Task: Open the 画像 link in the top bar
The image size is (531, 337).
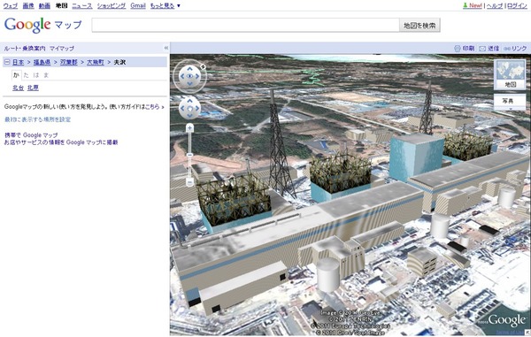Action: point(28,6)
